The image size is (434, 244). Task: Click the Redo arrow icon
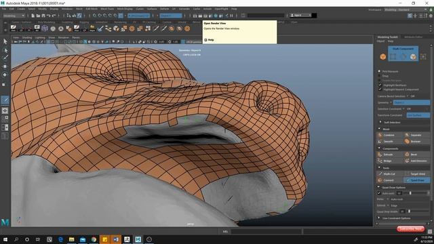pos(54,16)
